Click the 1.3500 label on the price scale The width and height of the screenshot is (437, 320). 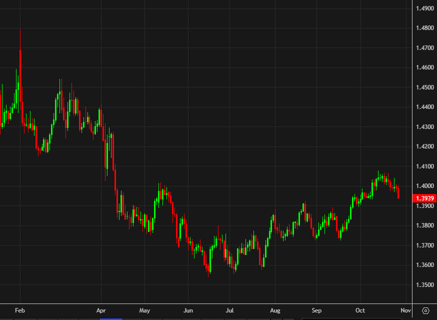pos(424,284)
